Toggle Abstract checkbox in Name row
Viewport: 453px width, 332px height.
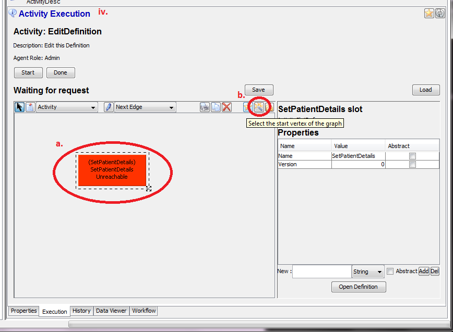click(x=412, y=156)
